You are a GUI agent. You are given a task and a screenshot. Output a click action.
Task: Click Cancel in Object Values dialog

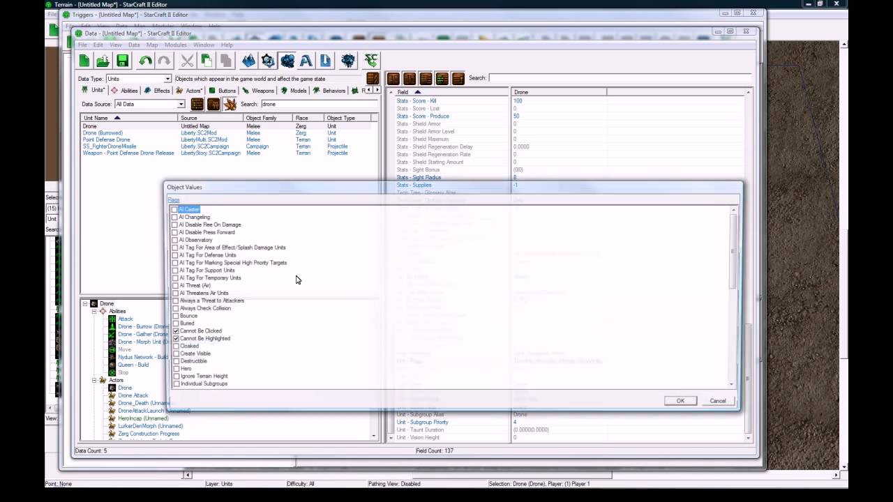pyautogui.click(x=718, y=401)
